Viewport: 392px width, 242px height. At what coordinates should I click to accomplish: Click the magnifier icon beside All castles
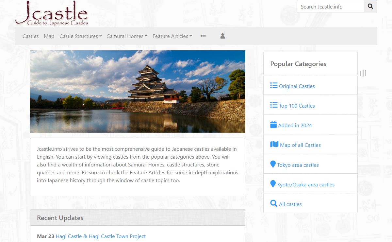[274, 203]
